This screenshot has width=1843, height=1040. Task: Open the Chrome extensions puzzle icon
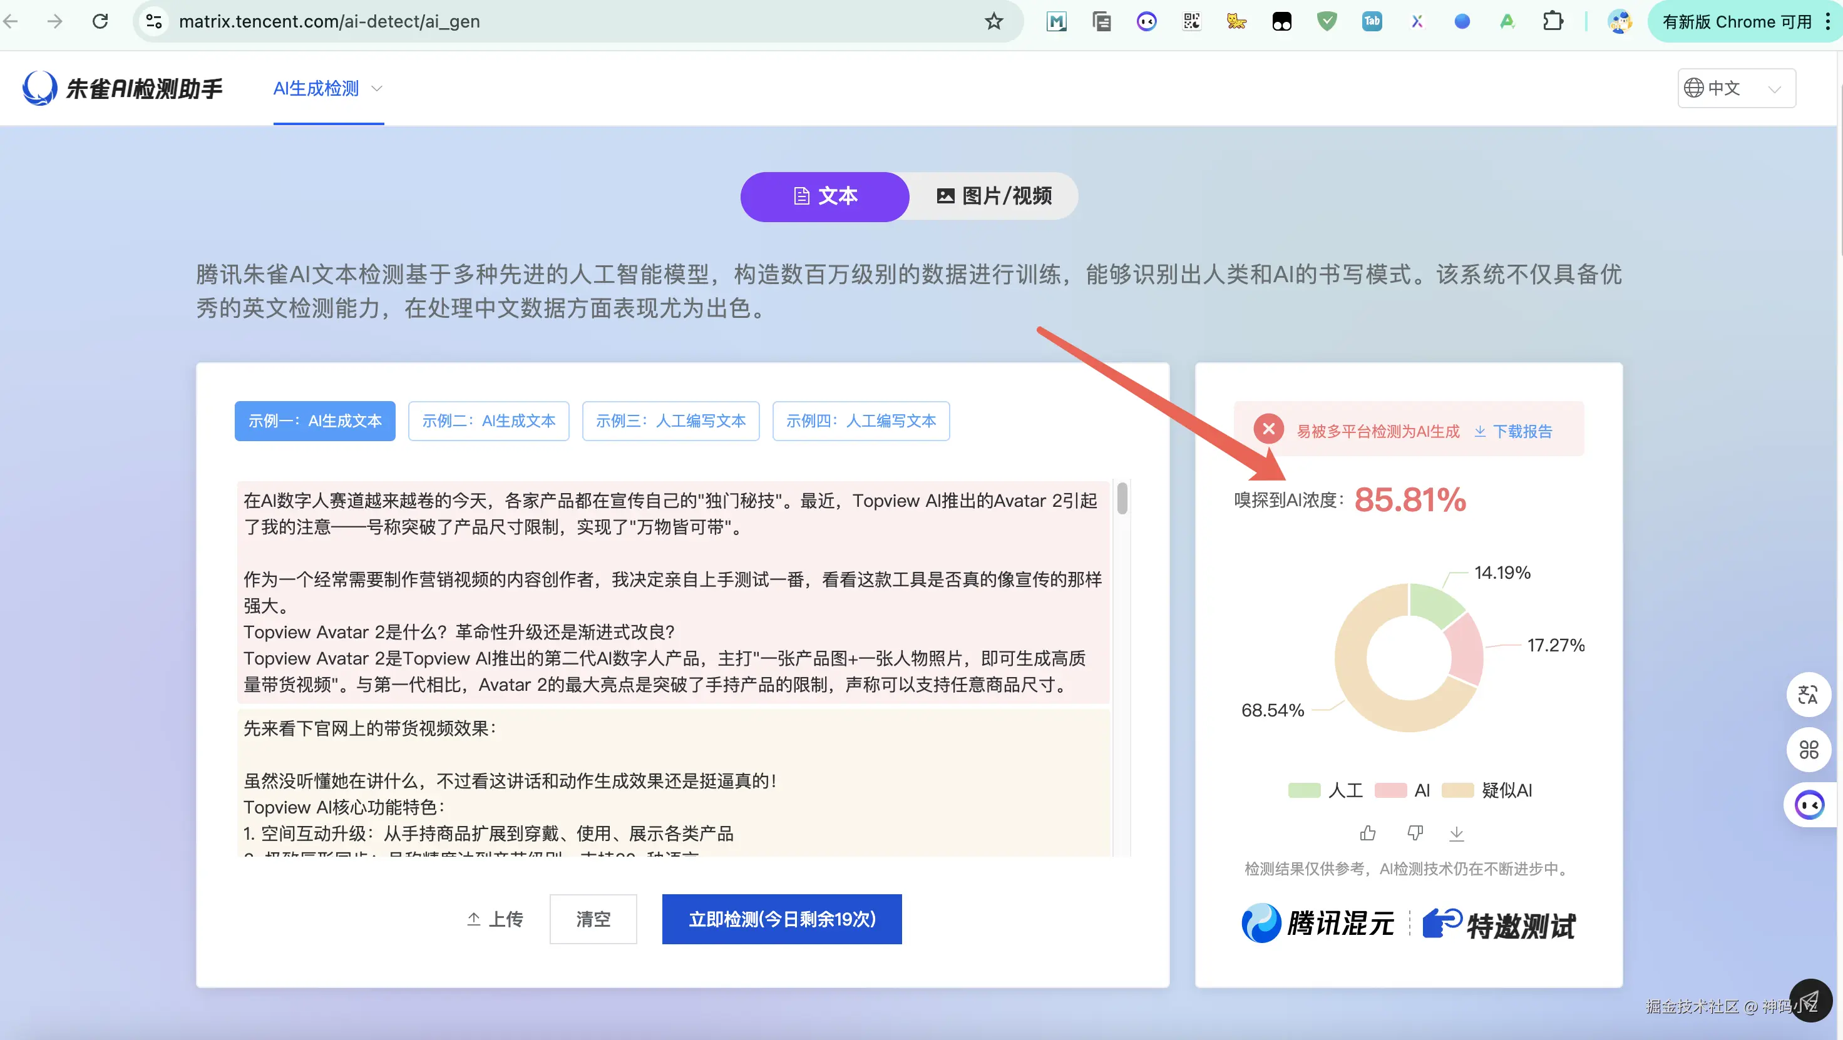point(1552,21)
